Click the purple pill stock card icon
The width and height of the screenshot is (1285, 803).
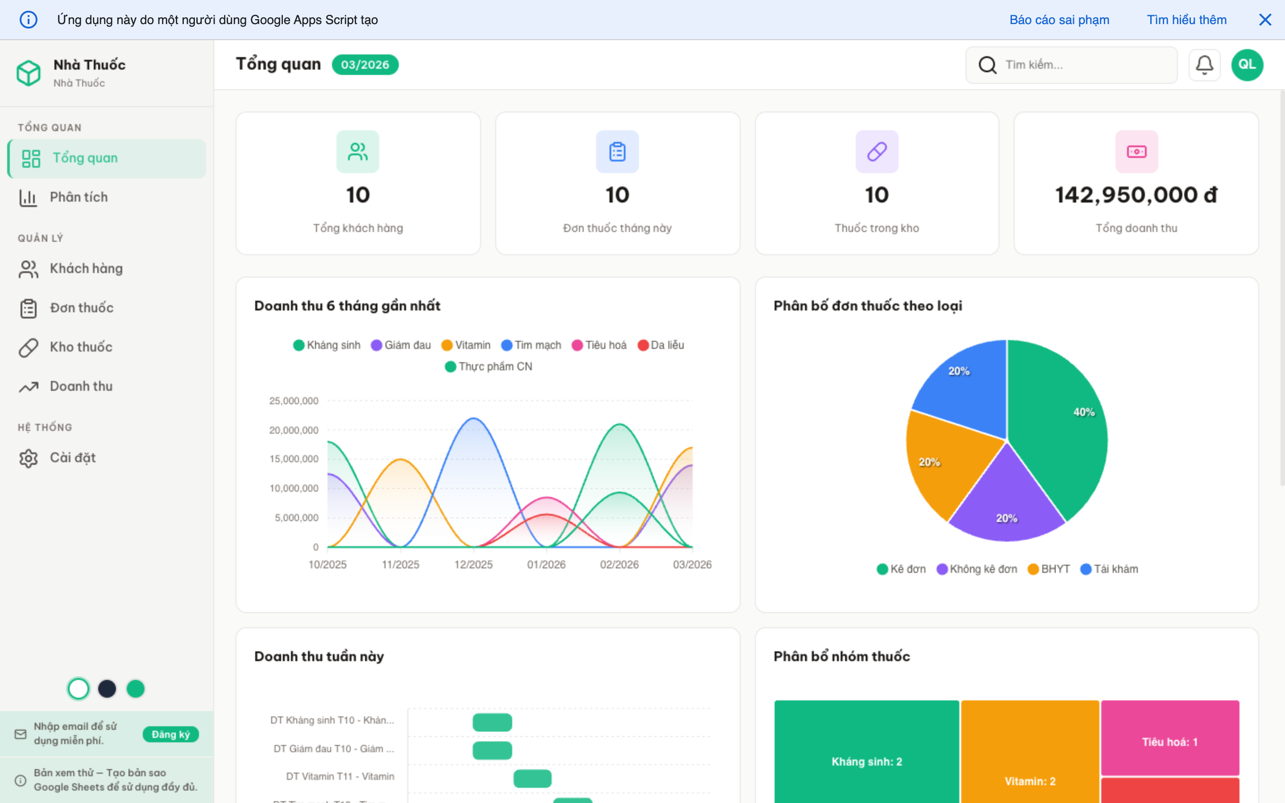tap(877, 152)
